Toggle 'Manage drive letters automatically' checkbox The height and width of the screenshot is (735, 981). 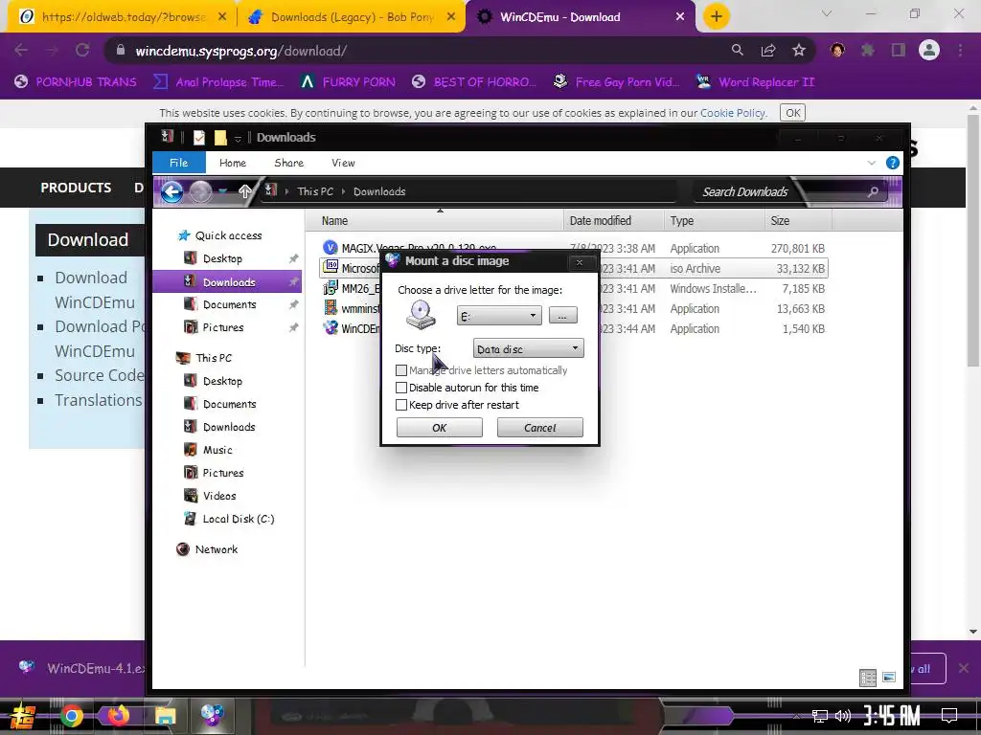401,370
